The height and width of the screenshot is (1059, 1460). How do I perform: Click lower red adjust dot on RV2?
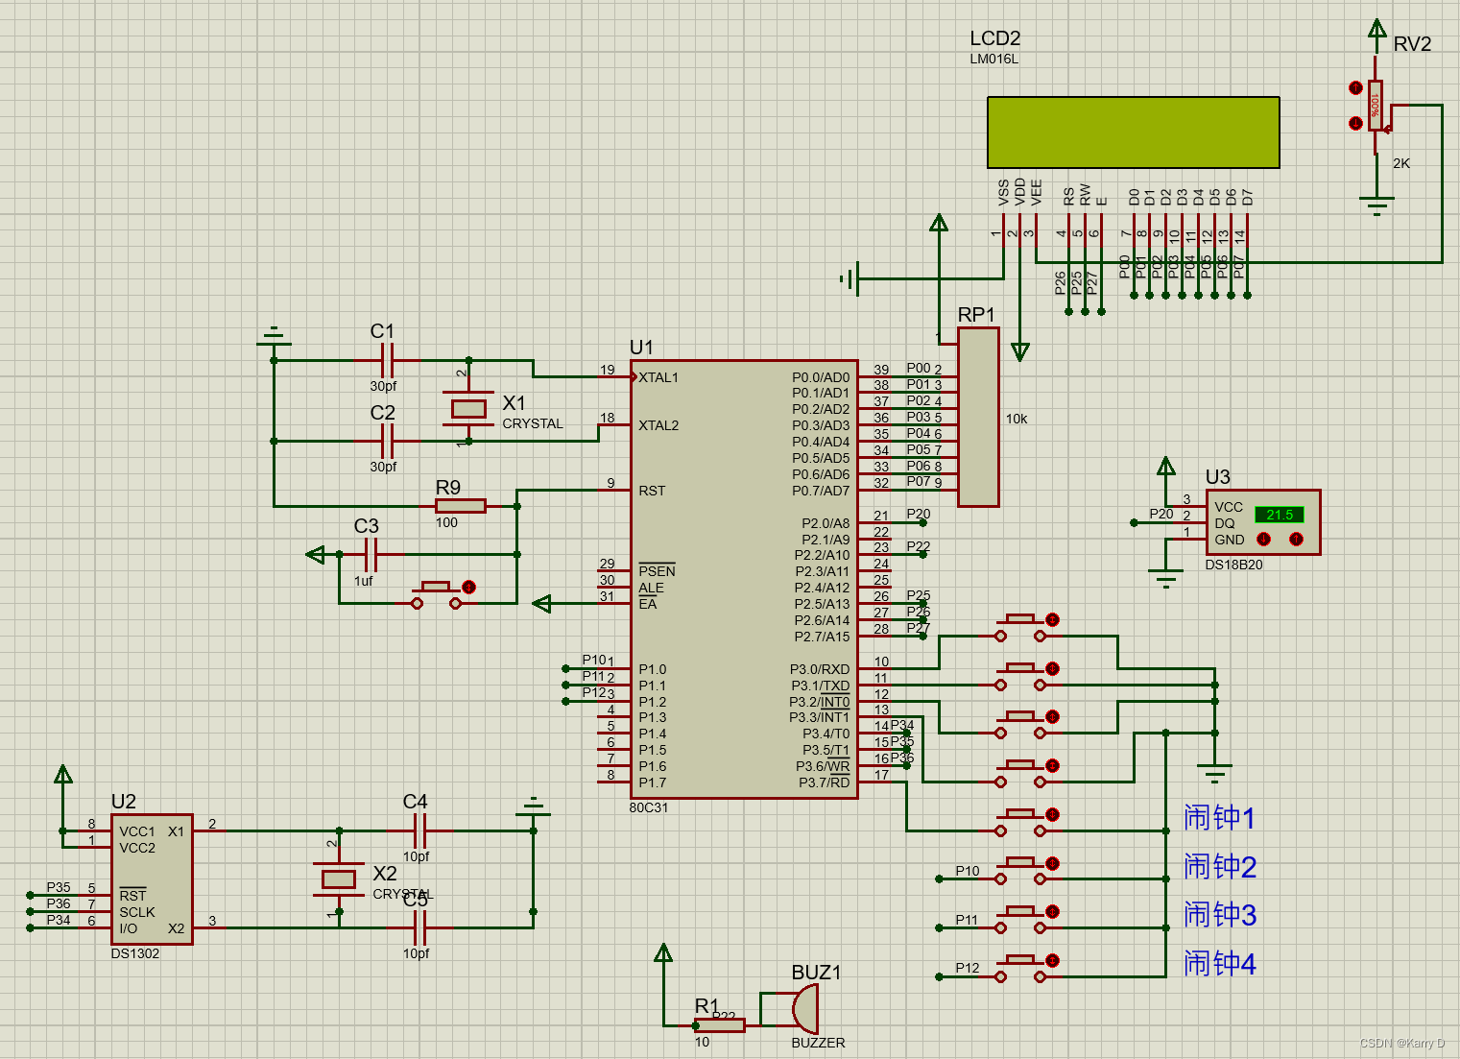(x=1355, y=123)
